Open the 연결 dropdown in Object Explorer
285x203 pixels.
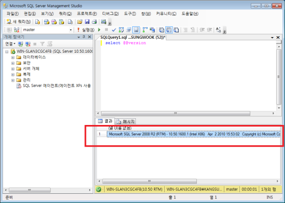[10, 44]
